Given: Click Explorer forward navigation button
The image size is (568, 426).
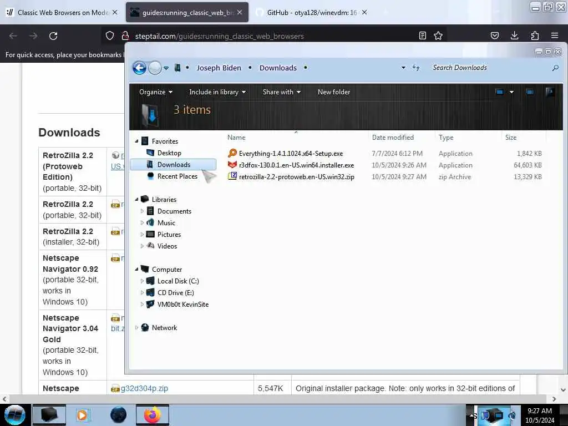Looking at the screenshot, I should (x=155, y=68).
